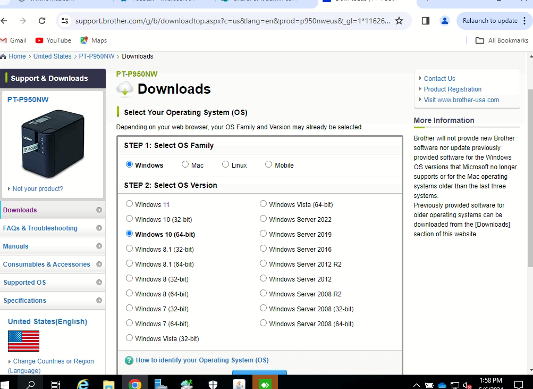Open Task View on the taskbar

pos(55,385)
